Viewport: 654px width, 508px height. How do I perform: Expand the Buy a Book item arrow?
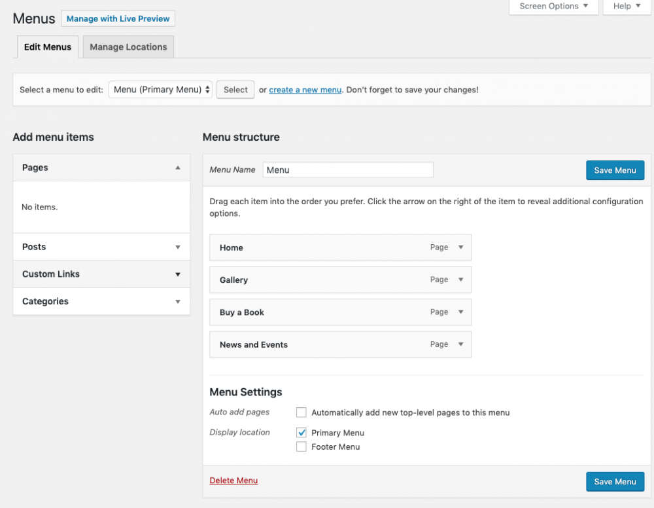(x=461, y=312)
